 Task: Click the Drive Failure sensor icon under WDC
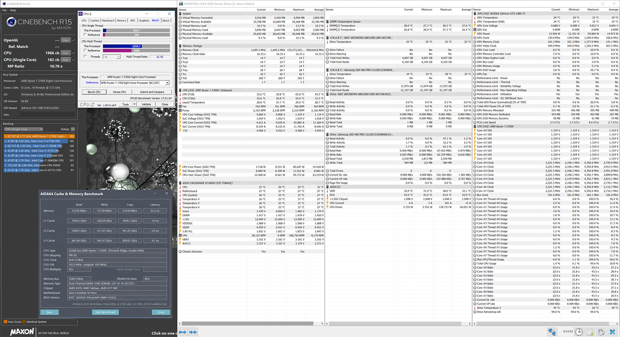coord(328,50)
